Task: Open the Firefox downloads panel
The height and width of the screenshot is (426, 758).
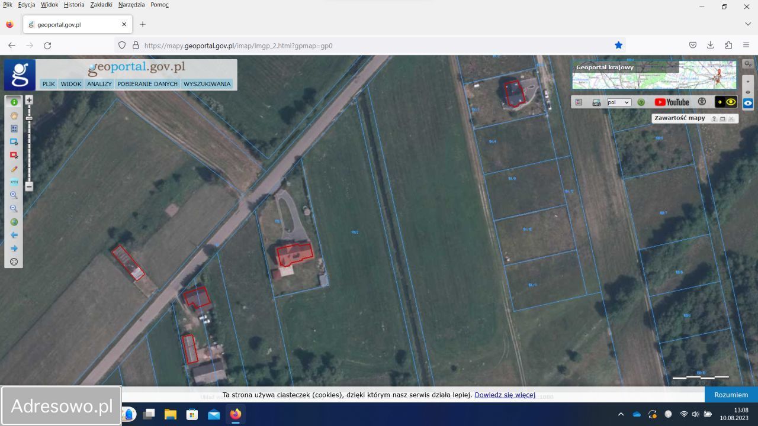Action: click(x=711, y=45)
